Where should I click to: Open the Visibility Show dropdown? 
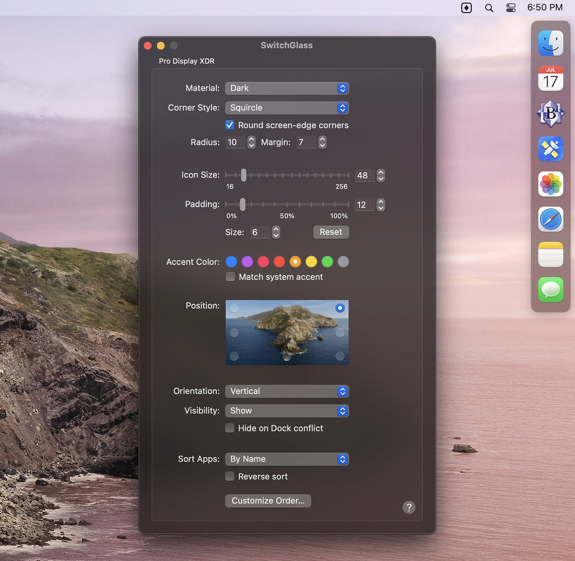287,411
